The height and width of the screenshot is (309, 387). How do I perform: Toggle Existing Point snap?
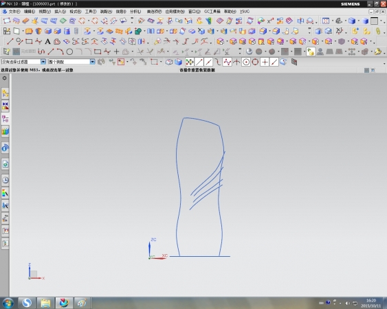(265, 62)
